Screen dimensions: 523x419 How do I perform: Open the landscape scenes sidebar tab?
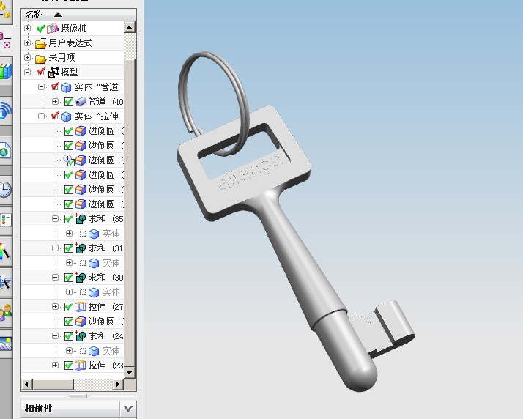[x=6, y=344]
